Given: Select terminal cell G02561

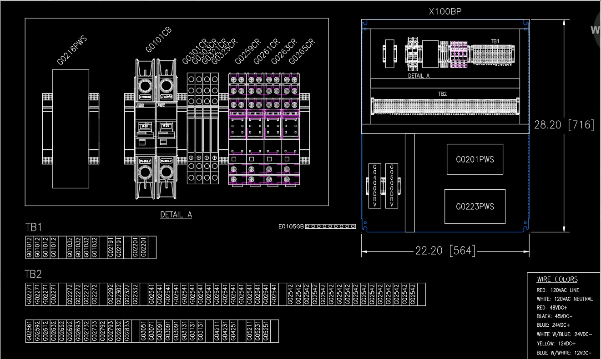Looking at the screenshot, I should (x=29, y=331).
